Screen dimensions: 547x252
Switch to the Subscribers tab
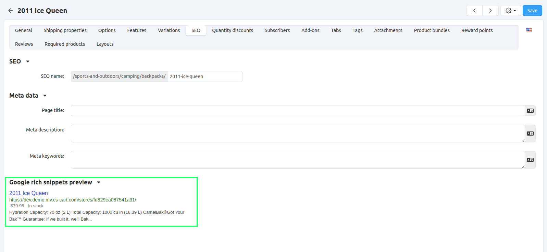click(277, 30)
